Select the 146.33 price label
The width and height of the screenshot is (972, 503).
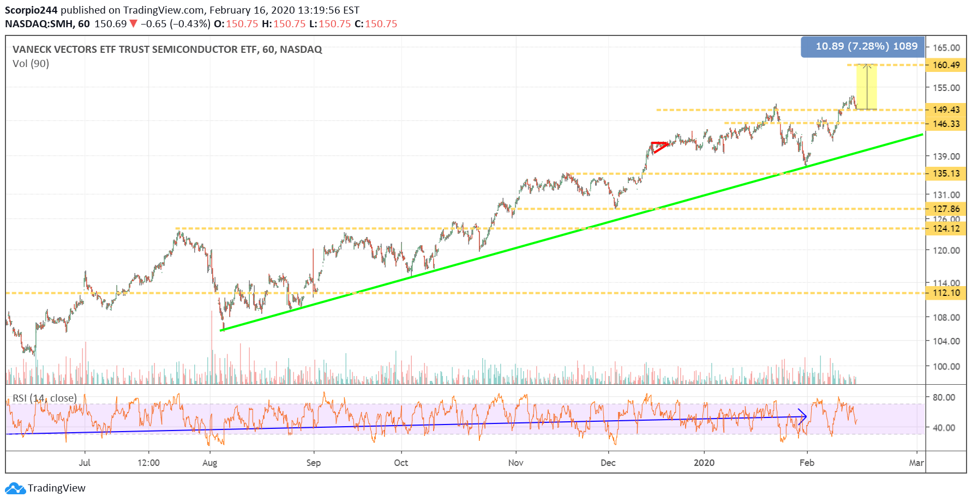(946, 124)
